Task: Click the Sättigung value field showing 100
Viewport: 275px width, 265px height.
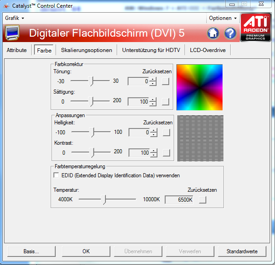Action: point(138,102)
